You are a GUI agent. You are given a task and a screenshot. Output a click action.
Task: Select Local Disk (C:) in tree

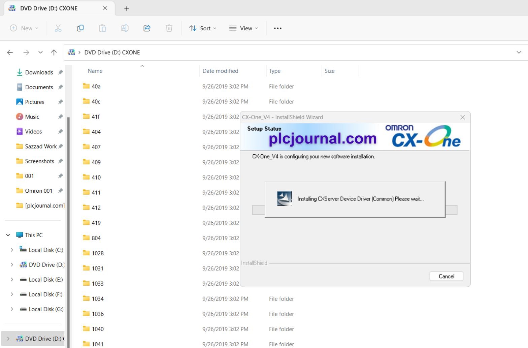coord(46,250)
